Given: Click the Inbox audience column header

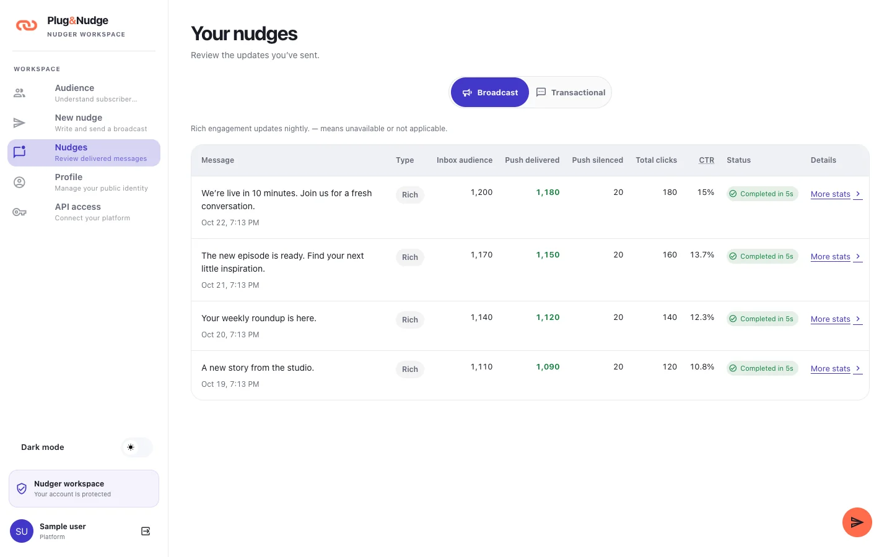Looking at the screenshot, I should [465, 160].
